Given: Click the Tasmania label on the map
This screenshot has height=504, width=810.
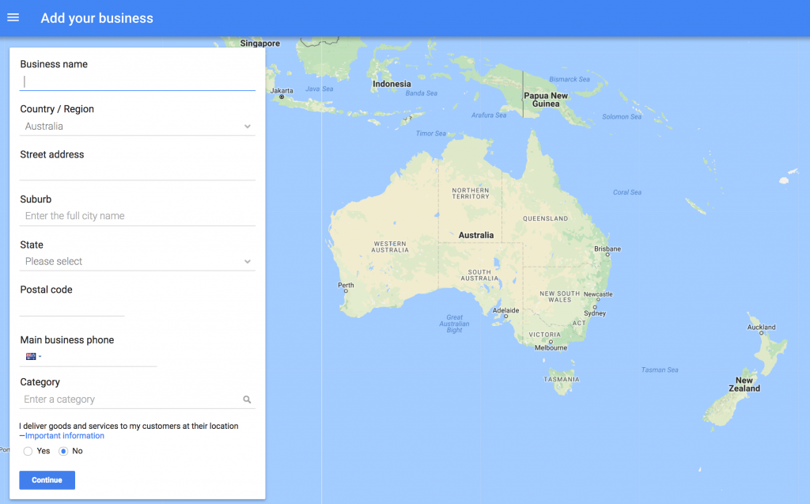Looking at the screenshot, I should pyautogui.click(x=562, y=380).
